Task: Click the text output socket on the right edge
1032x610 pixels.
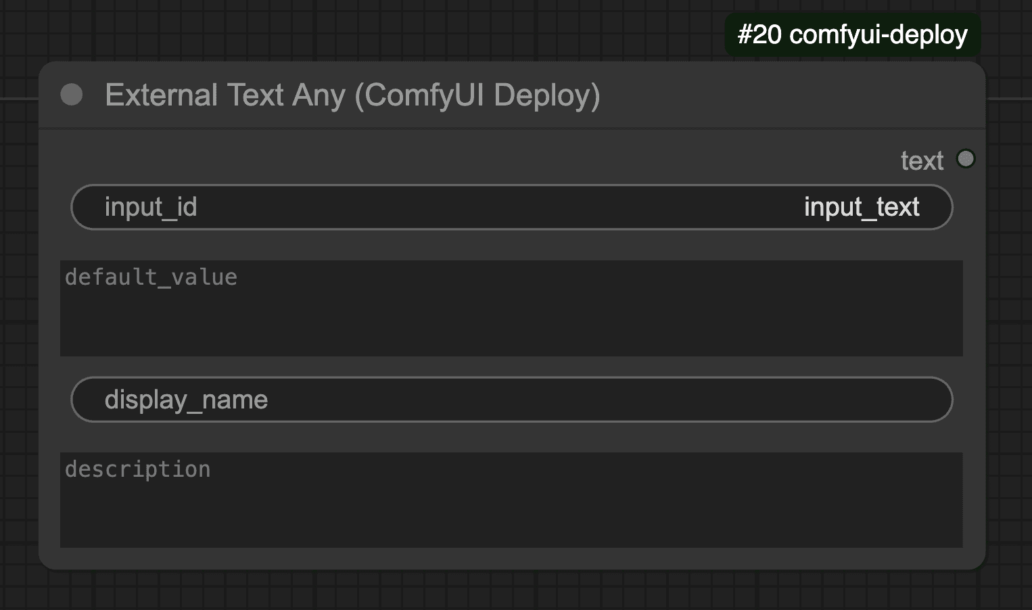Action: (966, 159)
